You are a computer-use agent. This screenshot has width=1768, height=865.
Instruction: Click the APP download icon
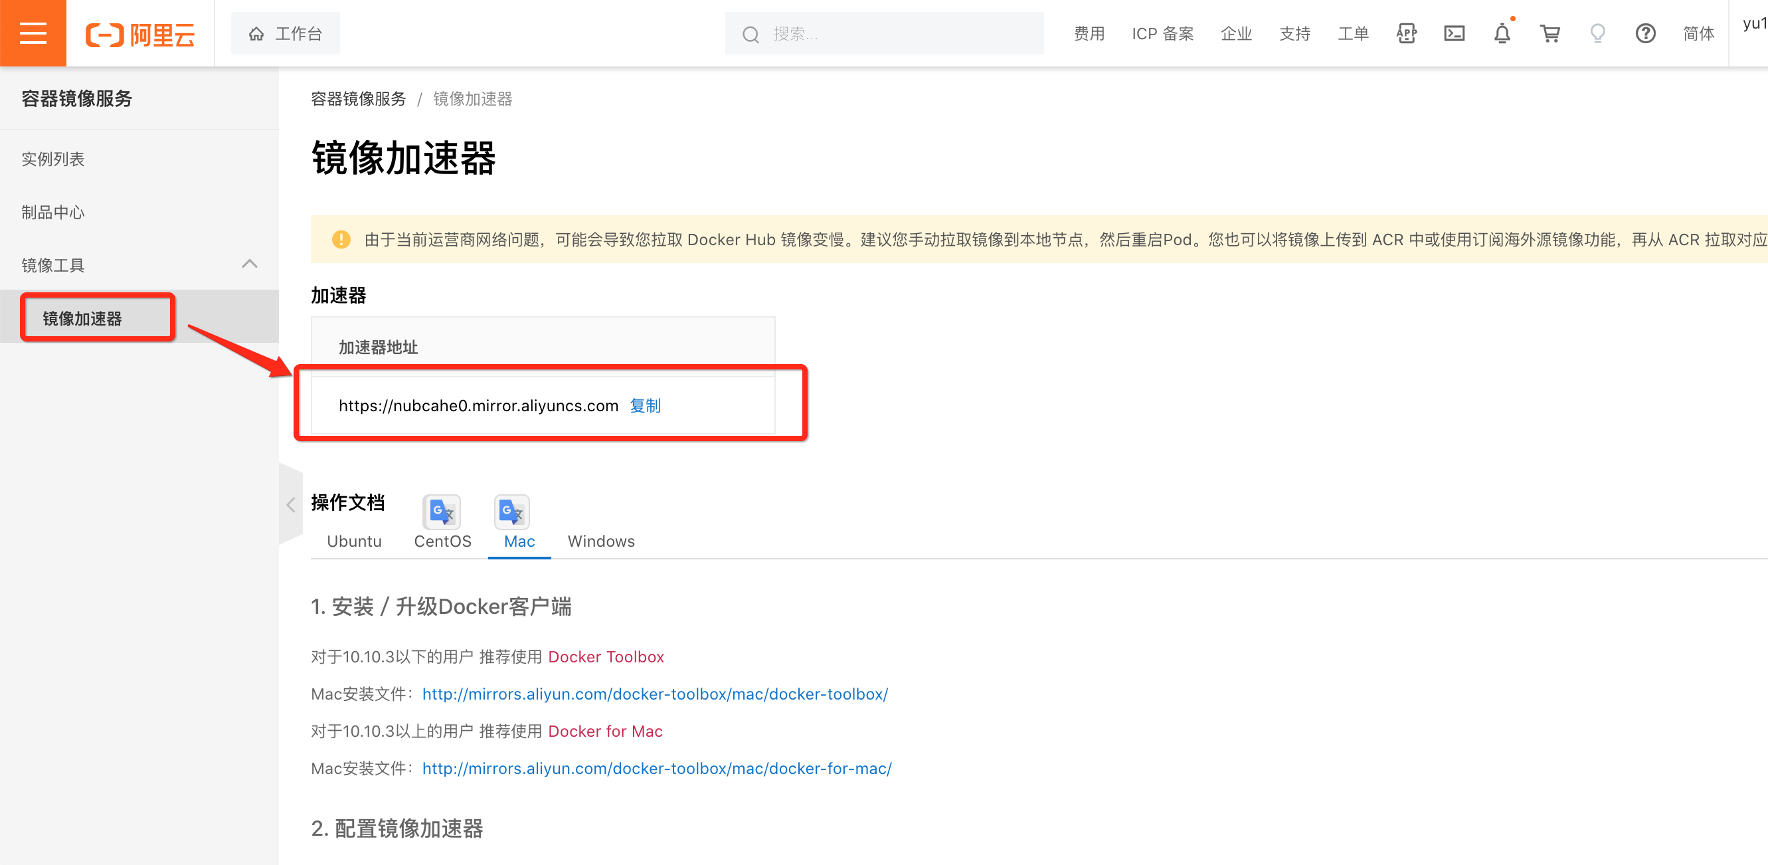pos(1407,34)
